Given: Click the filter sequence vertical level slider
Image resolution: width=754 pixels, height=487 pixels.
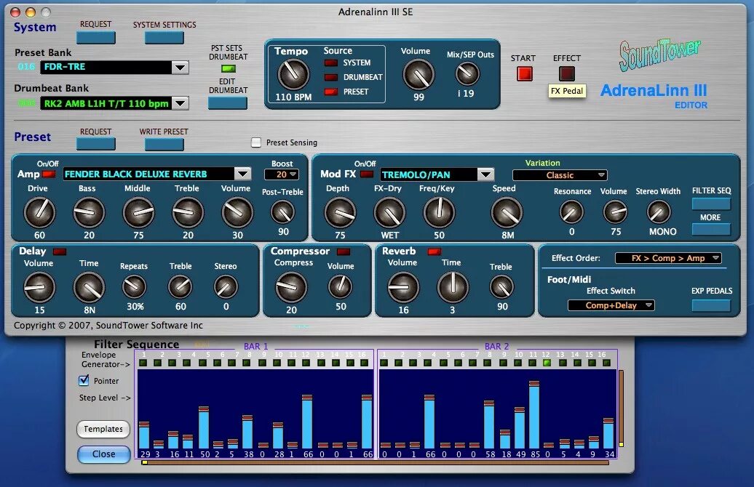Looking at the screenshot, I should (x=622, y=408).
